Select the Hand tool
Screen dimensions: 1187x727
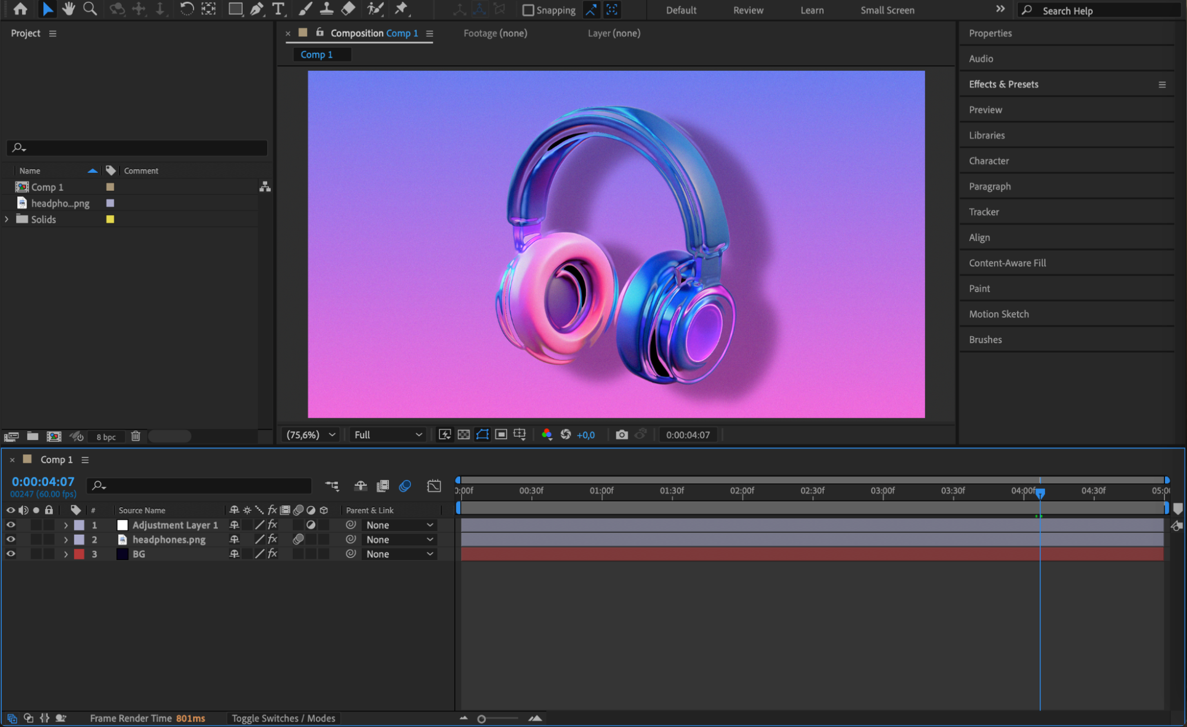[68, 9]
